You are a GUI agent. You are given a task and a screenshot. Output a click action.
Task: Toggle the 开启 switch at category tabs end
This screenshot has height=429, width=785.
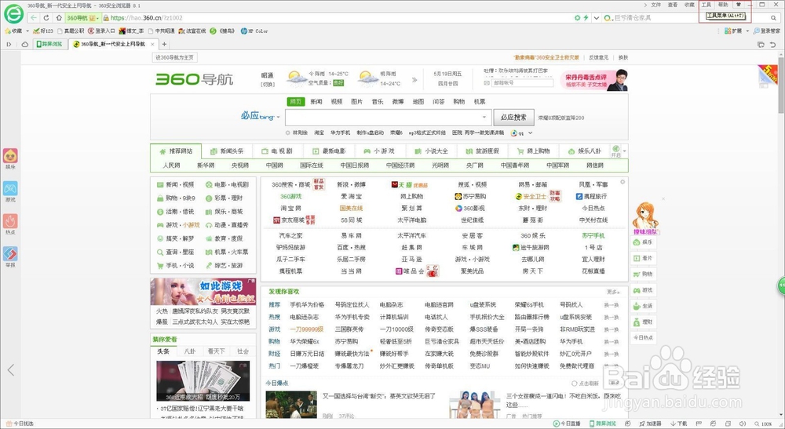615,151
